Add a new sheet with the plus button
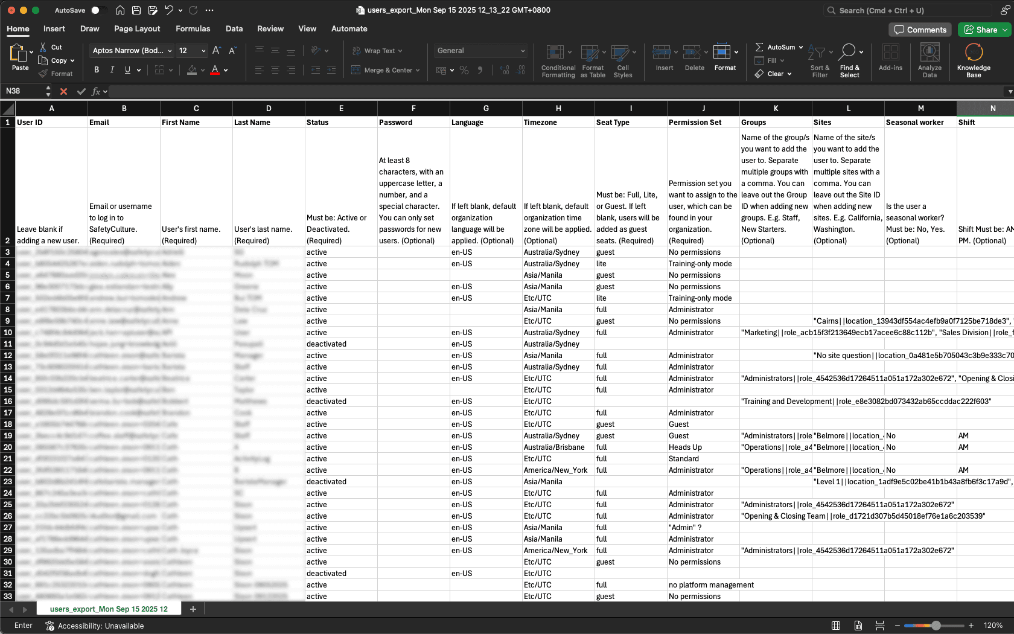 [193, 609]
